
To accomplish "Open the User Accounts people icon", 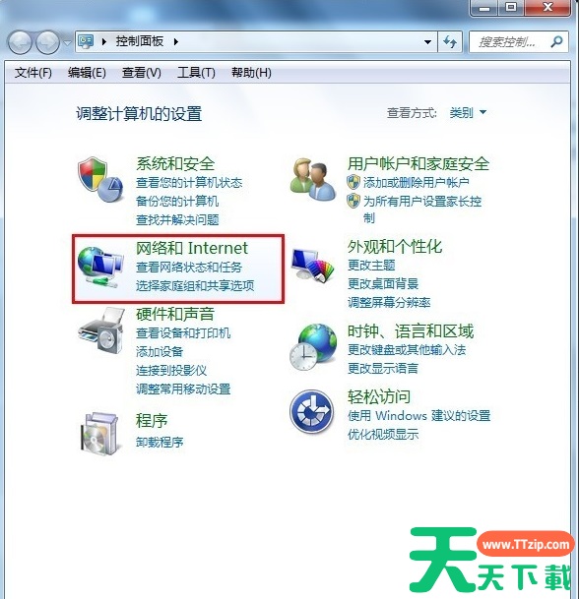I will click(313, 179).
